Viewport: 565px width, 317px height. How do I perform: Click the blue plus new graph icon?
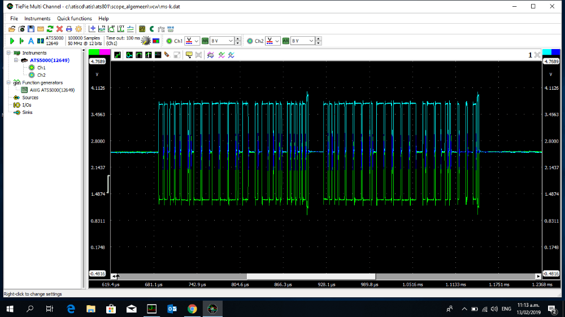(x=93, y=29)
